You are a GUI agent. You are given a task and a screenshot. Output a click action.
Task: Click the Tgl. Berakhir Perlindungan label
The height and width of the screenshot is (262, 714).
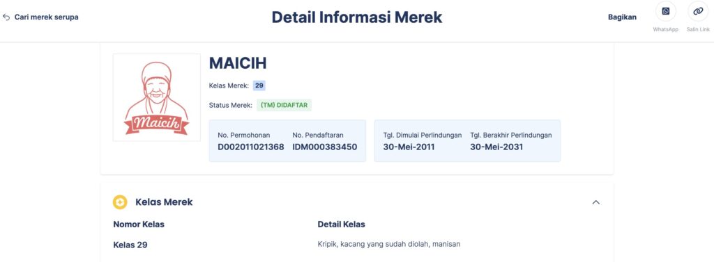(511, 135)
